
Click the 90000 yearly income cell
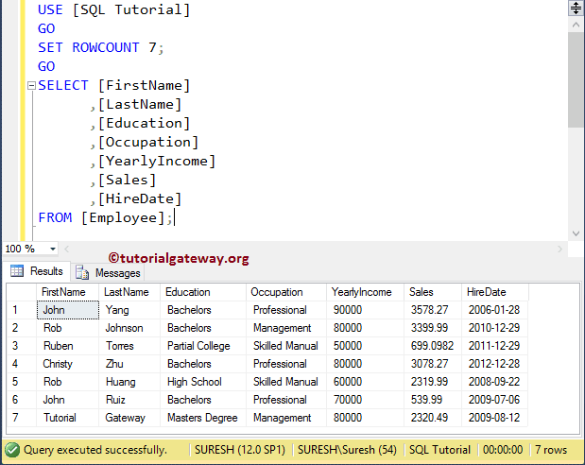point(365,310)
